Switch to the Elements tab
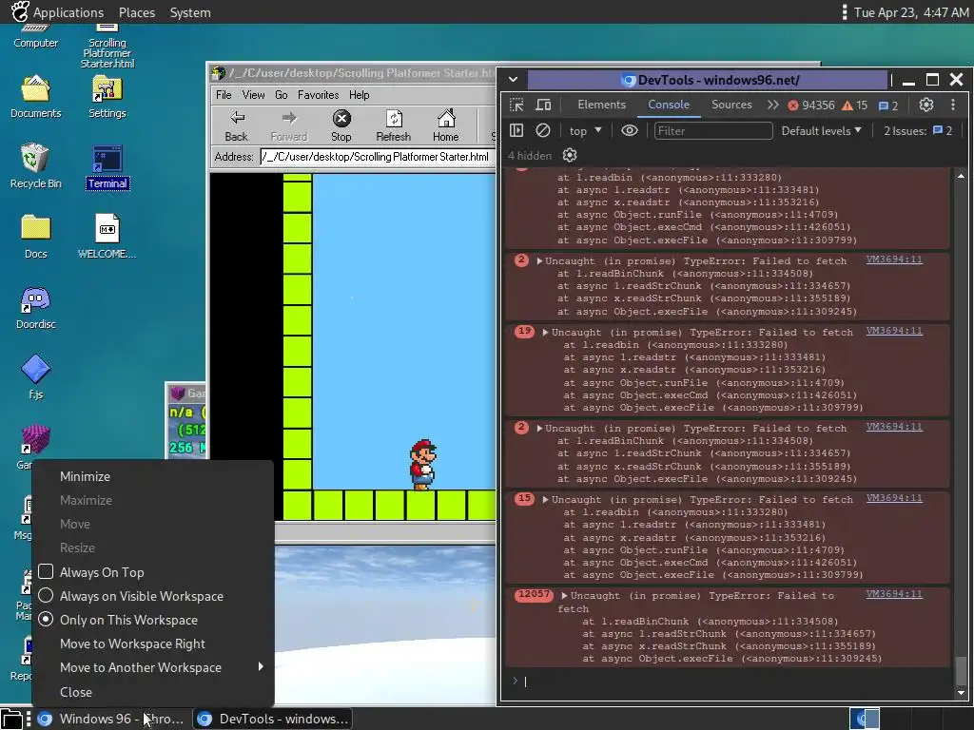This screenshot has width=974, height=730. [x=601, y=105]
